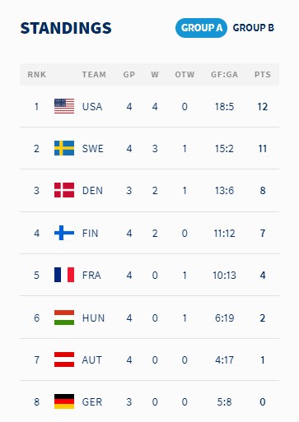
Task: Click the France flag icon
Action: [x=64, y=275]
